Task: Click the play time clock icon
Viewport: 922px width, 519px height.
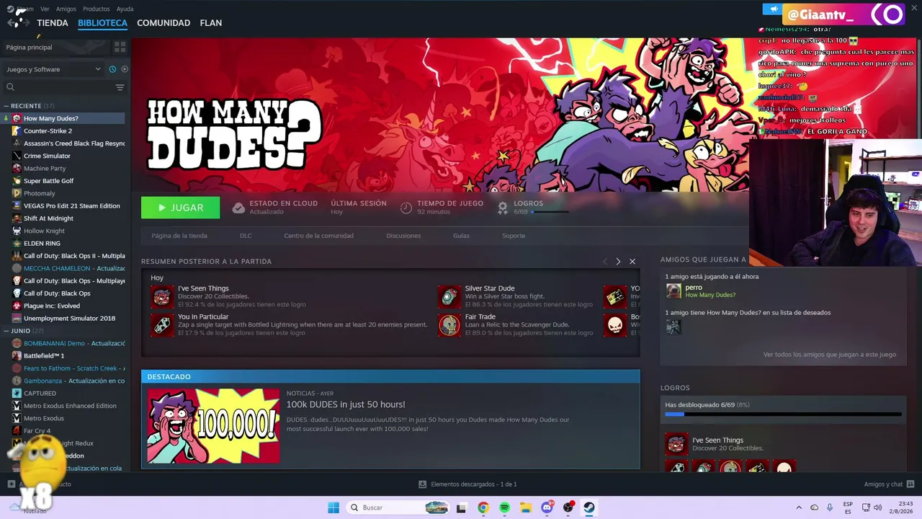Action: pos(406,208)
